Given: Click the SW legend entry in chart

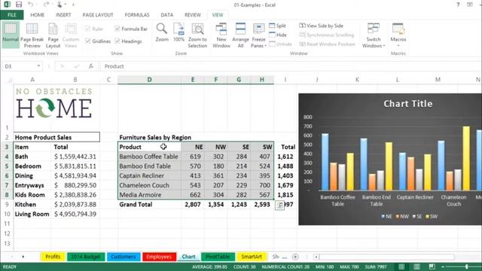Looking at the screenshot, I should [x=432, y=216].
